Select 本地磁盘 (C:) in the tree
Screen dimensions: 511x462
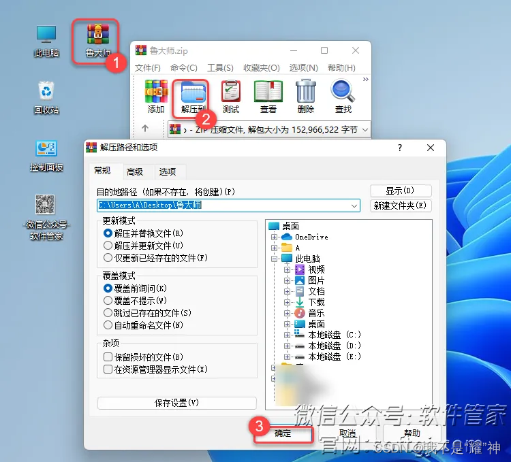coord(335,335)
